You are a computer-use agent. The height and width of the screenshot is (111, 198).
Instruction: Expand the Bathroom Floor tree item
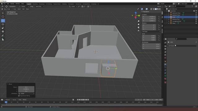[169, 13]
